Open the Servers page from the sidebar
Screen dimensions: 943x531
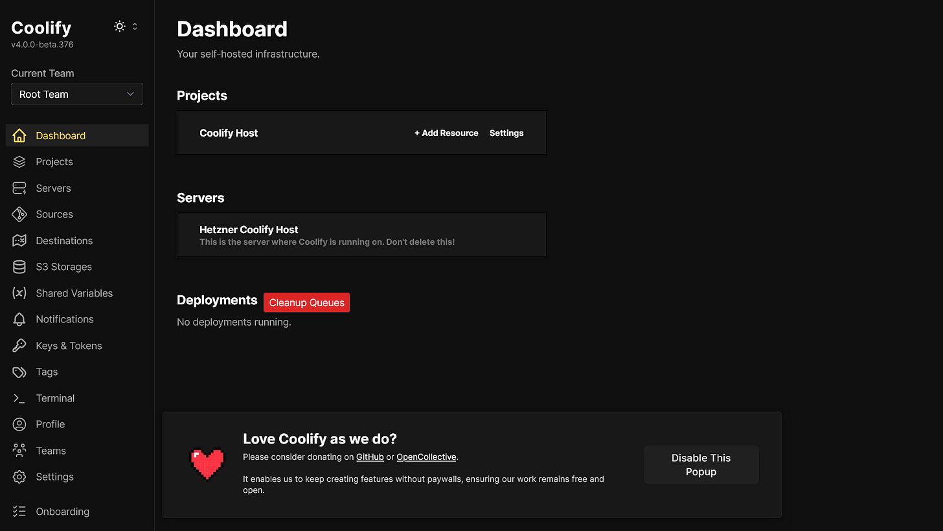pos(54,188)
